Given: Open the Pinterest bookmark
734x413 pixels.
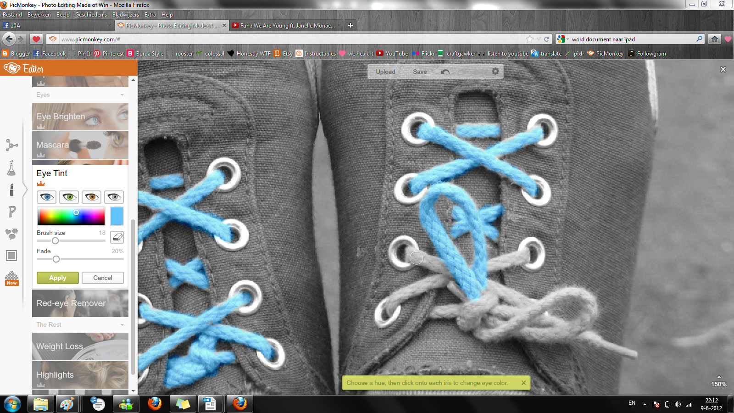Looking at the screenshot, I should point(109,53).
